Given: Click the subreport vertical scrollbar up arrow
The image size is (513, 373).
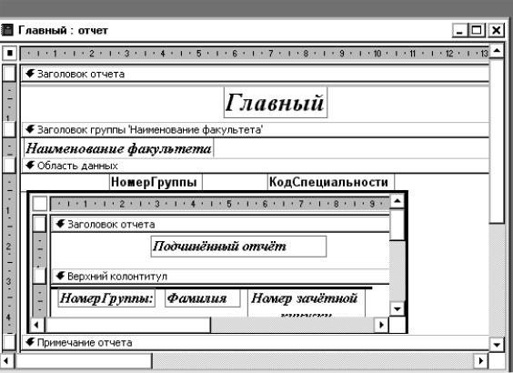Looking at the screenshot, I should click(x=397, y=201).
